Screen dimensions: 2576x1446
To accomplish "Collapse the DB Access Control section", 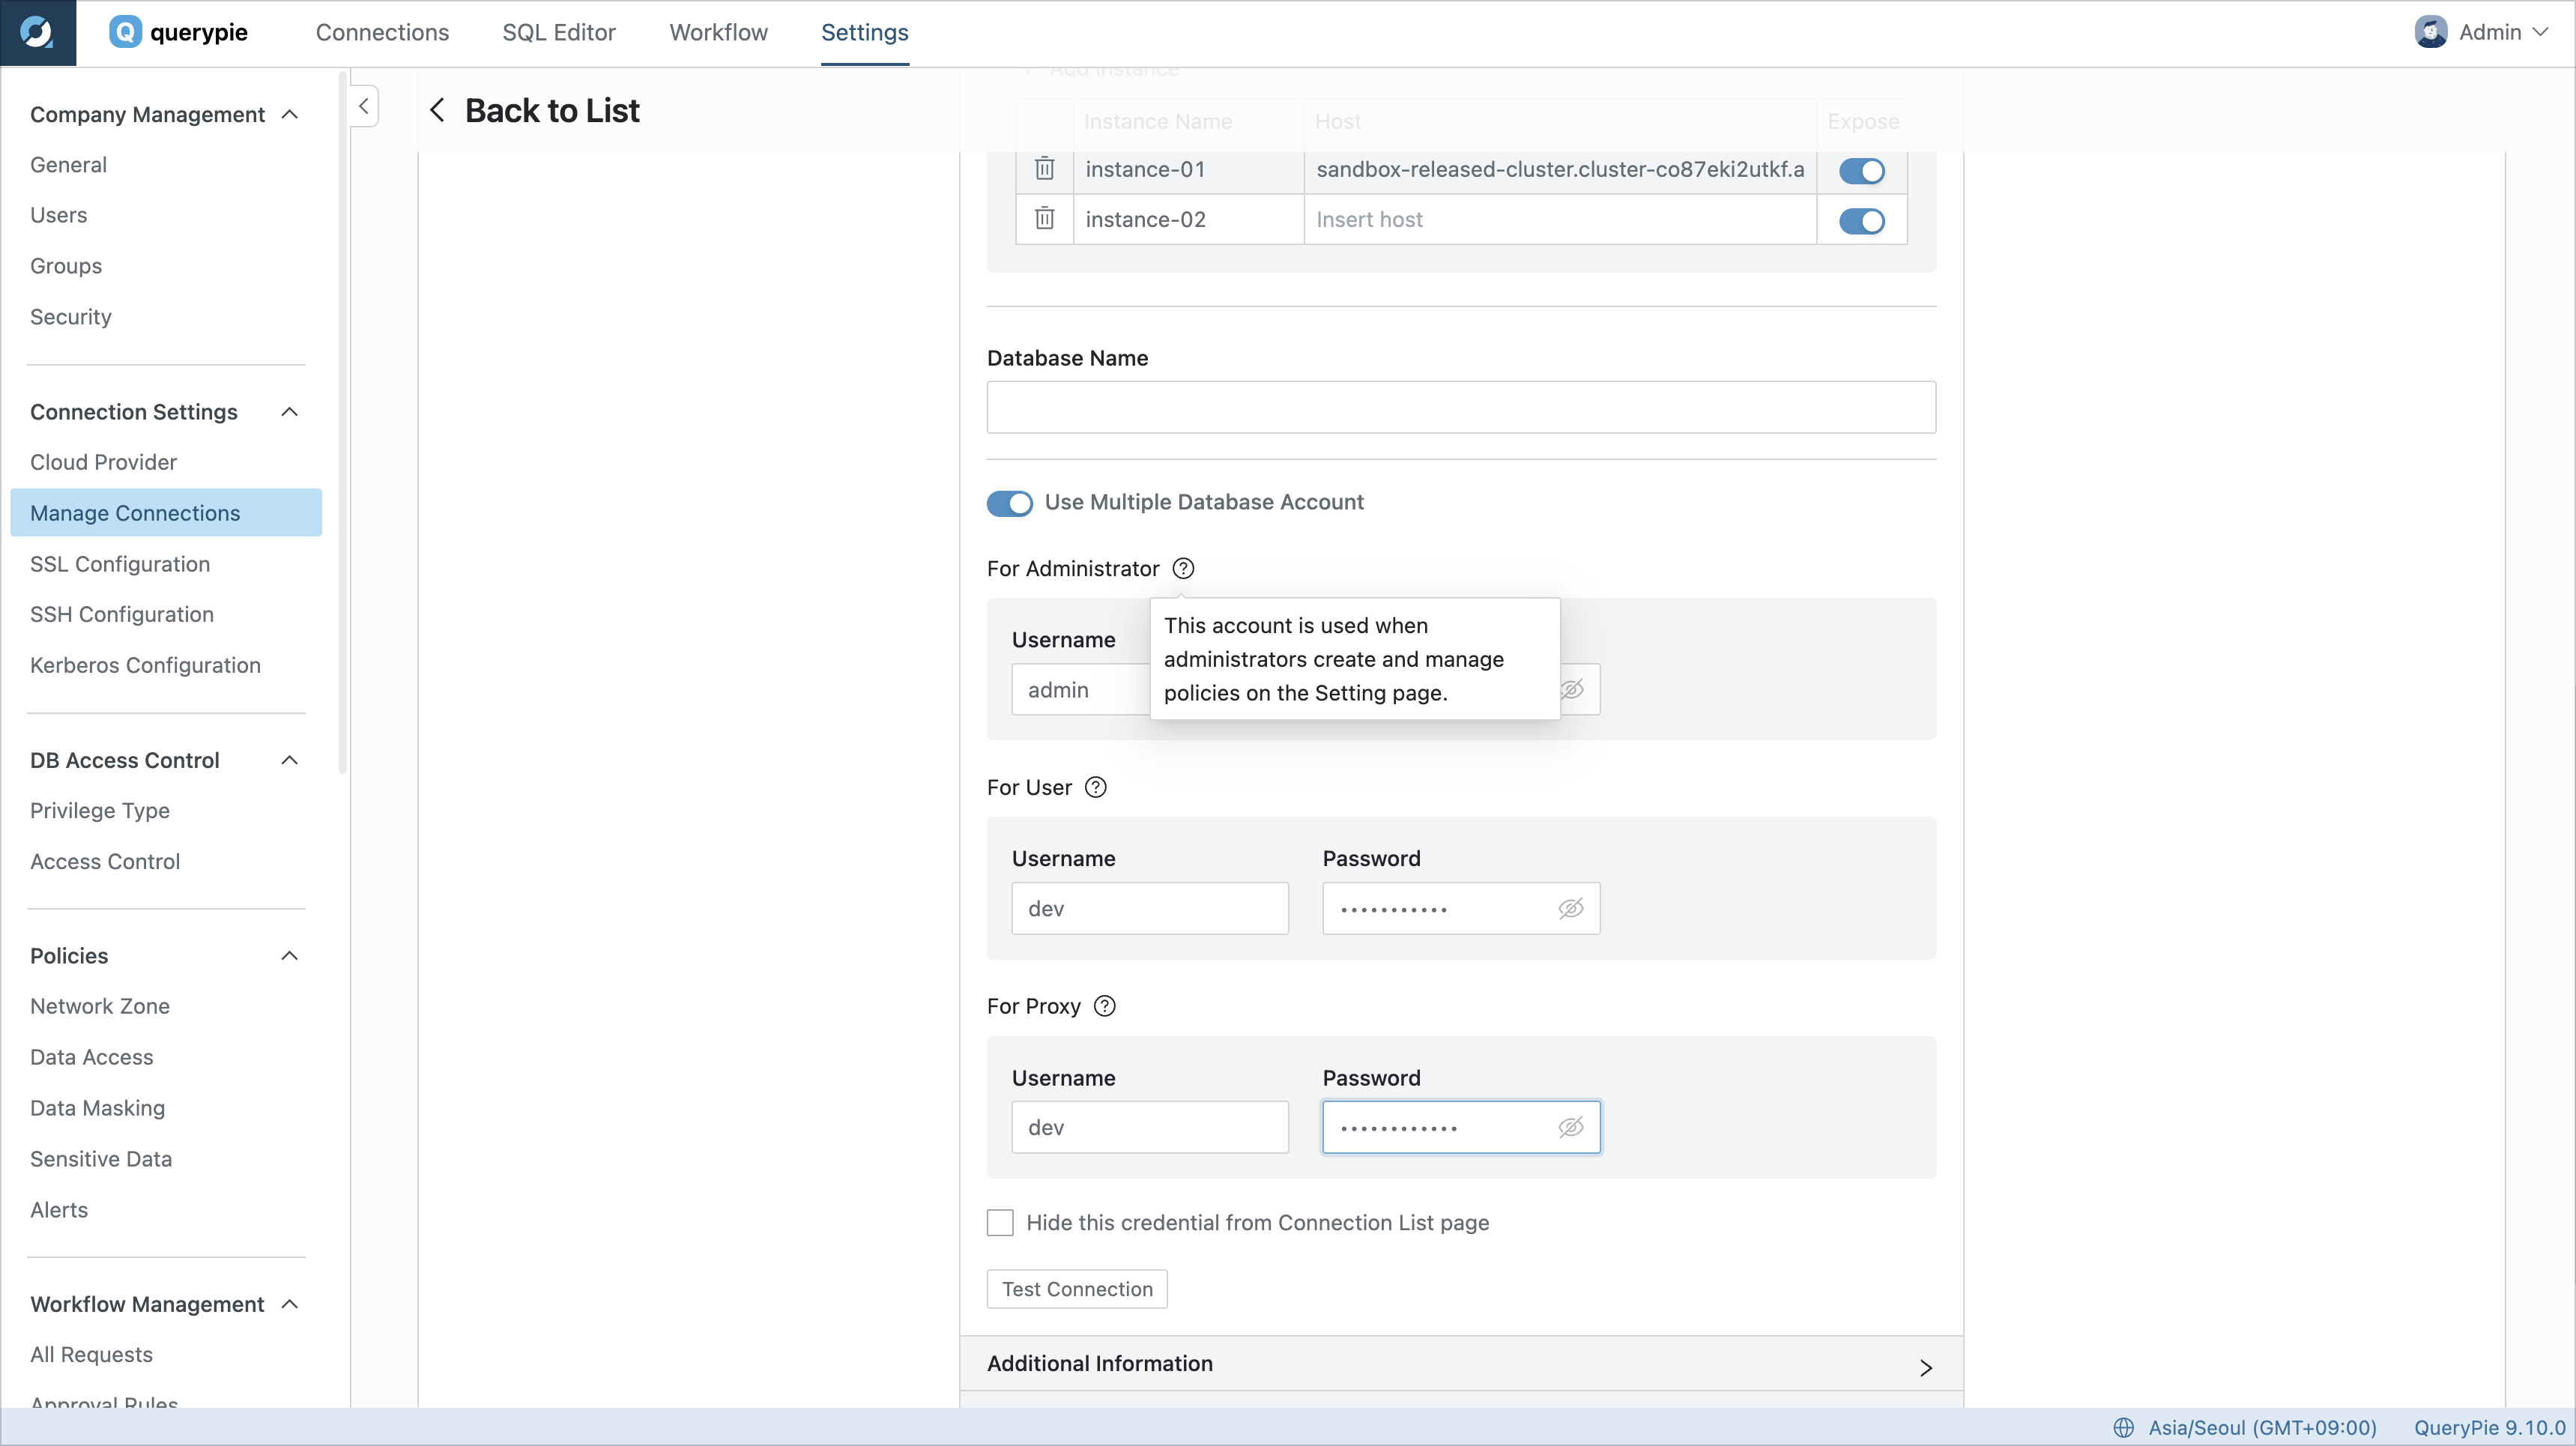I will click(290, 760).
